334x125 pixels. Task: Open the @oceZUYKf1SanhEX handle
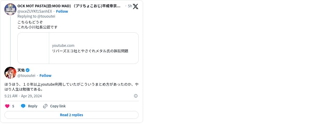(35, 11)
